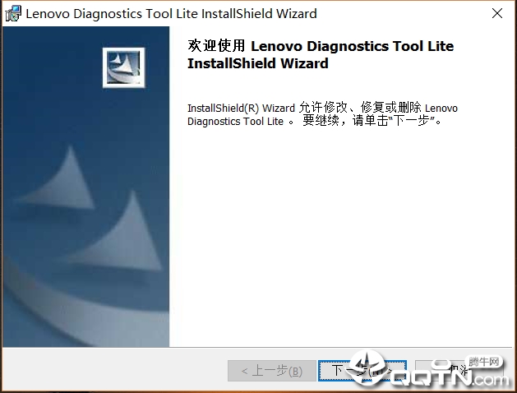Click the empty title bar area before the X
Image resolution: width=517 pixels, height=393 pixels.
402,13
